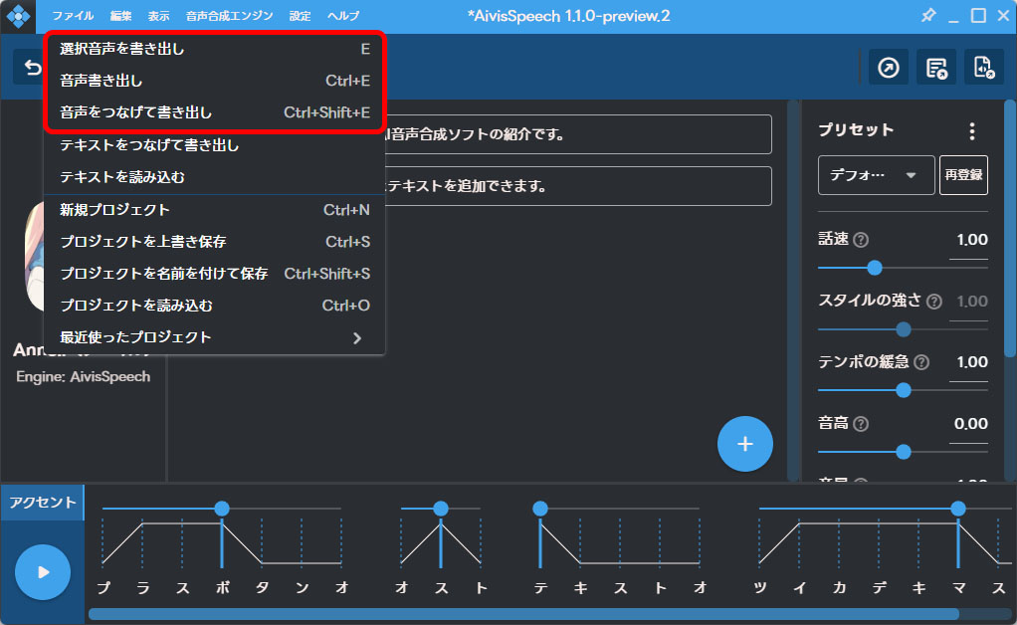Click the help icon next to テンポの緩急
This screenshot has height=625, width=1017.
click(921, 362)
